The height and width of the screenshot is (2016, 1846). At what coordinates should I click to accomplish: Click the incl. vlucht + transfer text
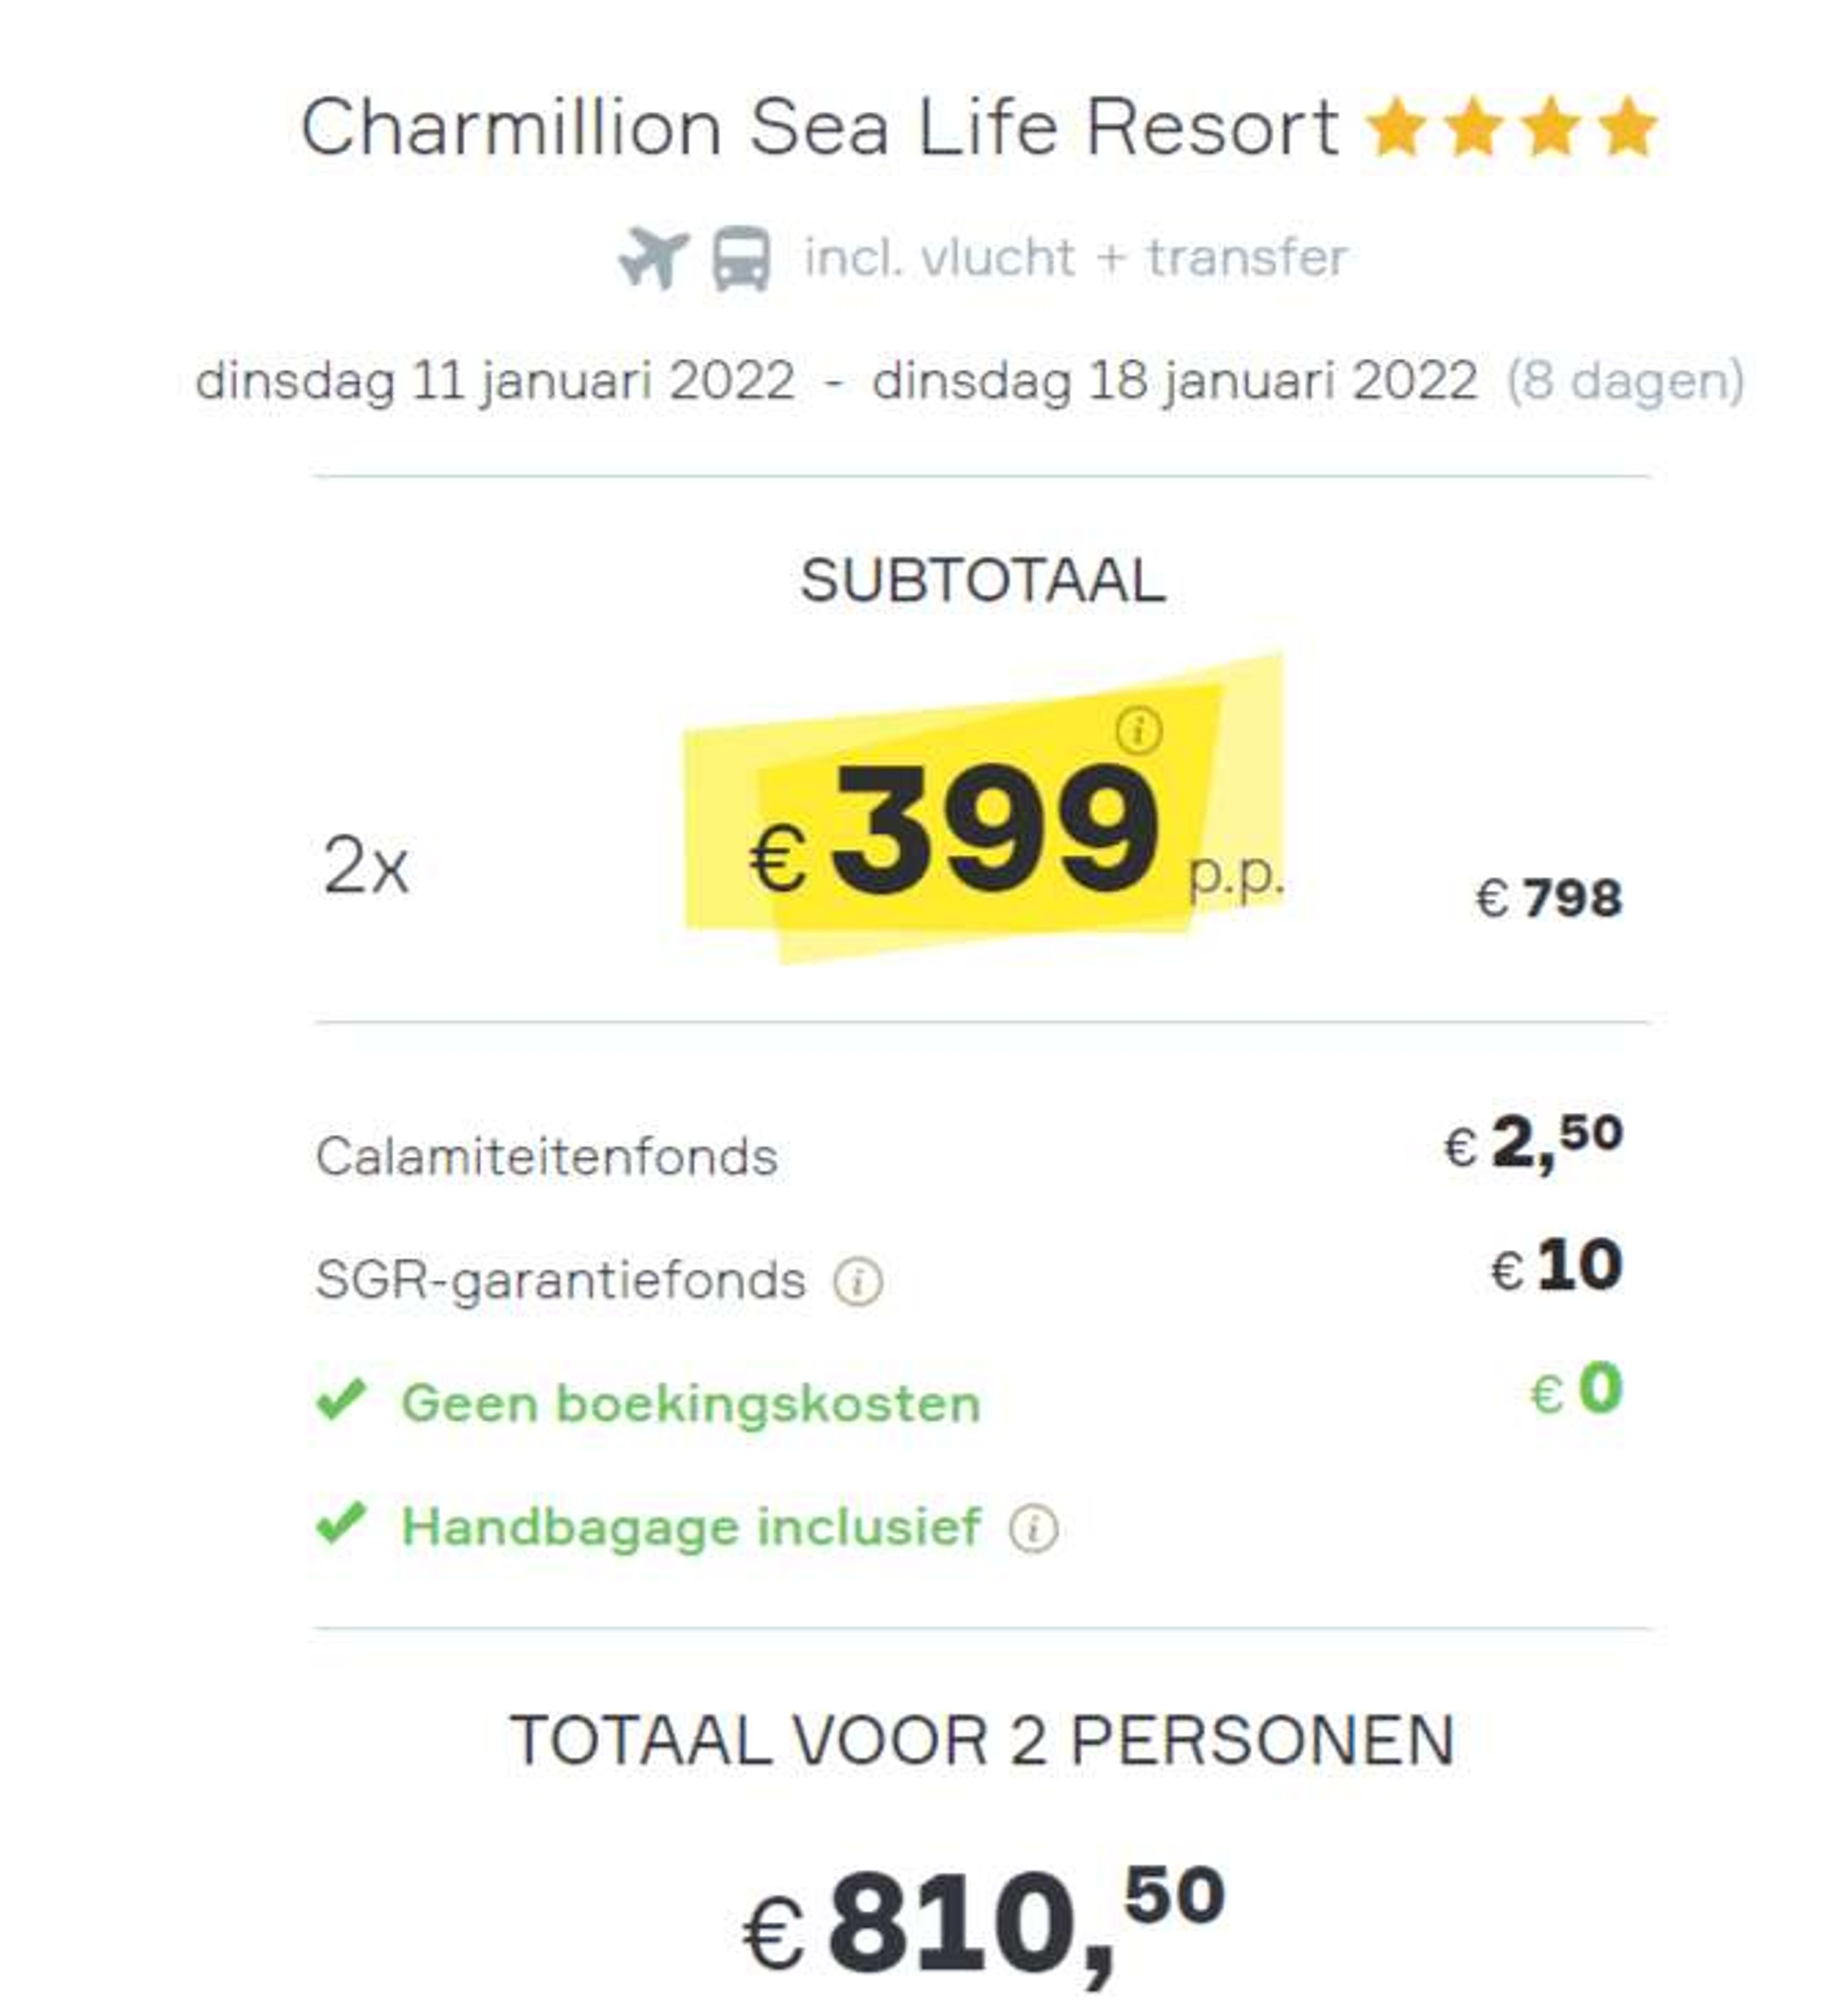[x=1076, y=258]
